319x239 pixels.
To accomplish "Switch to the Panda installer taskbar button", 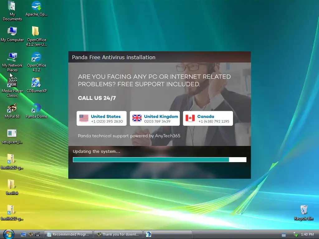I will click(168, 234).
